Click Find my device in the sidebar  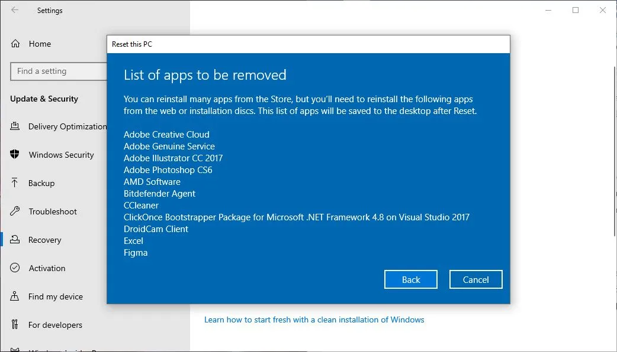pos(54,296)
